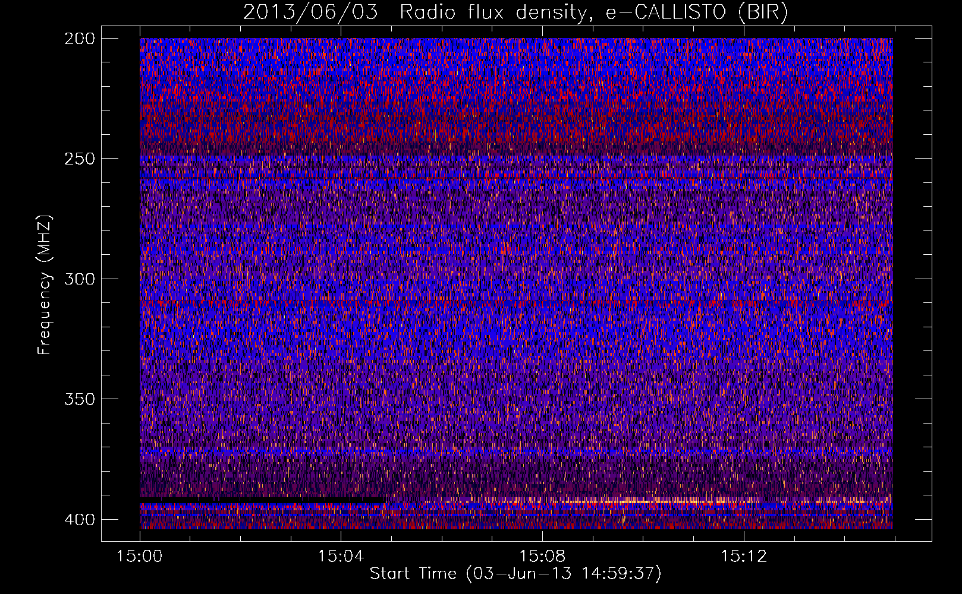Click the "15:12" time tick label
The image size is (962, 594).
click(x=744, y=557)
